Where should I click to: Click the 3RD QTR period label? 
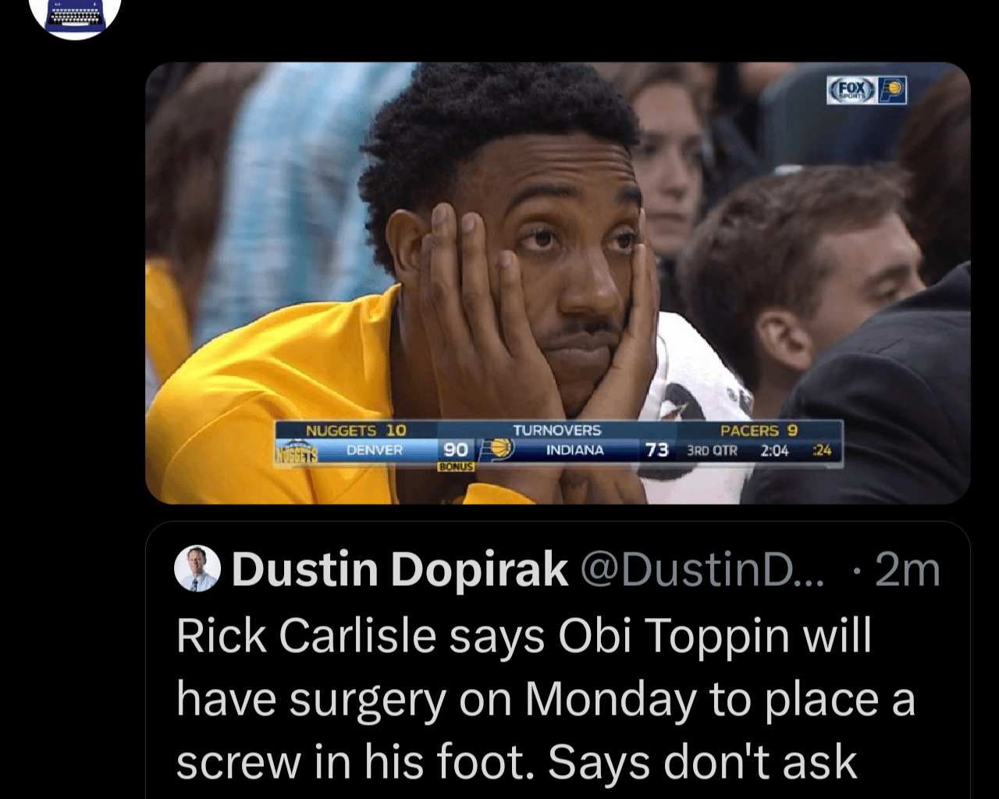(x=712, y=451)
